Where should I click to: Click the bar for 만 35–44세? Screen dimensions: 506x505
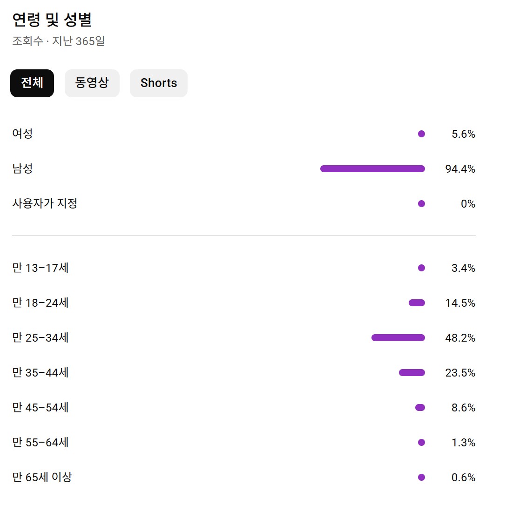(412, 373)
